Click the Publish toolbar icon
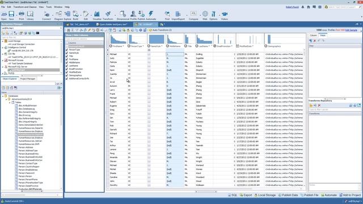Viewport: 363px width, 204px height. [141, 15]
